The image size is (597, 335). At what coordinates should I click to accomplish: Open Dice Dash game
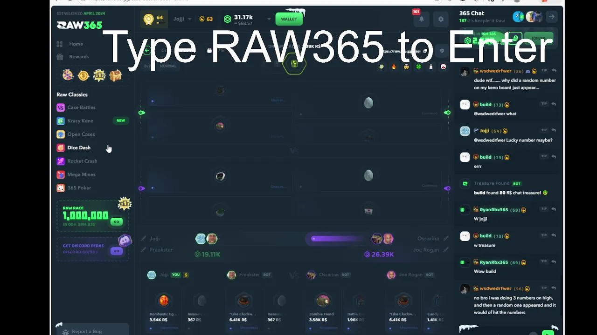coord(79,147)
